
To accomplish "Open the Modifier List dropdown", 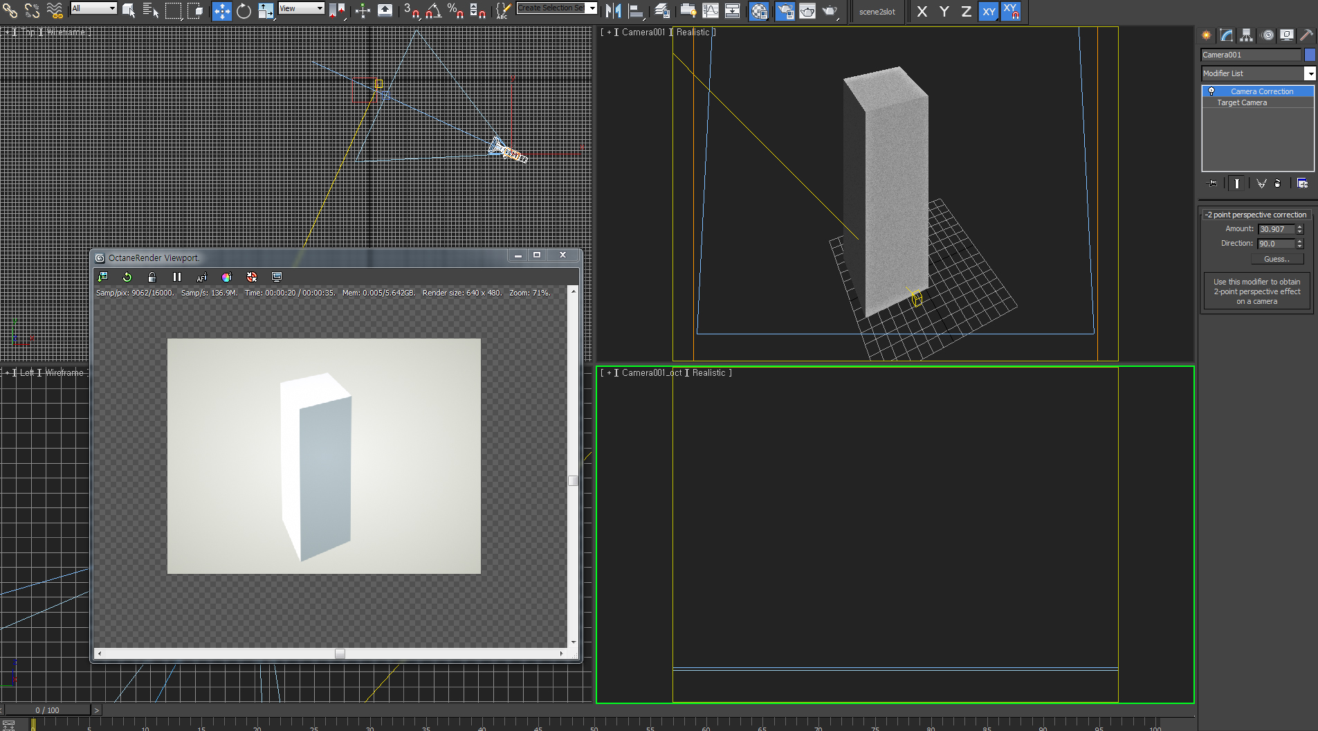I will point(1310,73).
